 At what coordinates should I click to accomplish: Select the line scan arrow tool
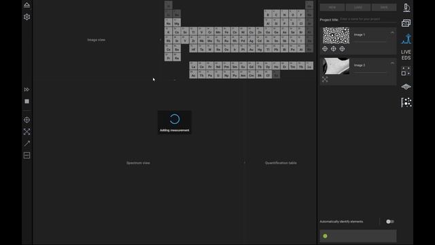click(x=27, y=144)
